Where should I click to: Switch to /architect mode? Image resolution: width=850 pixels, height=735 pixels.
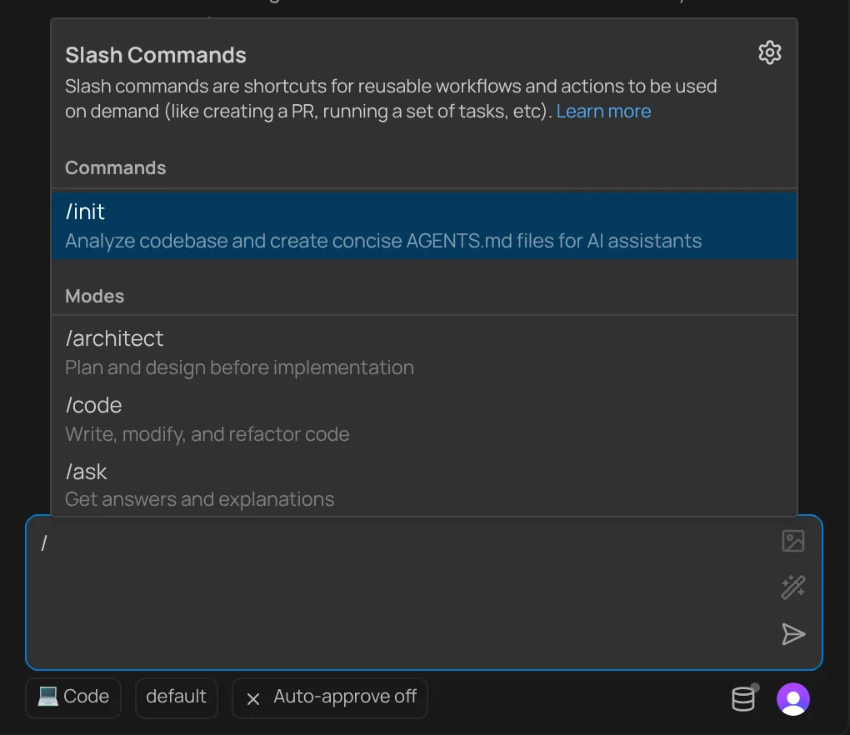[424, 352]
